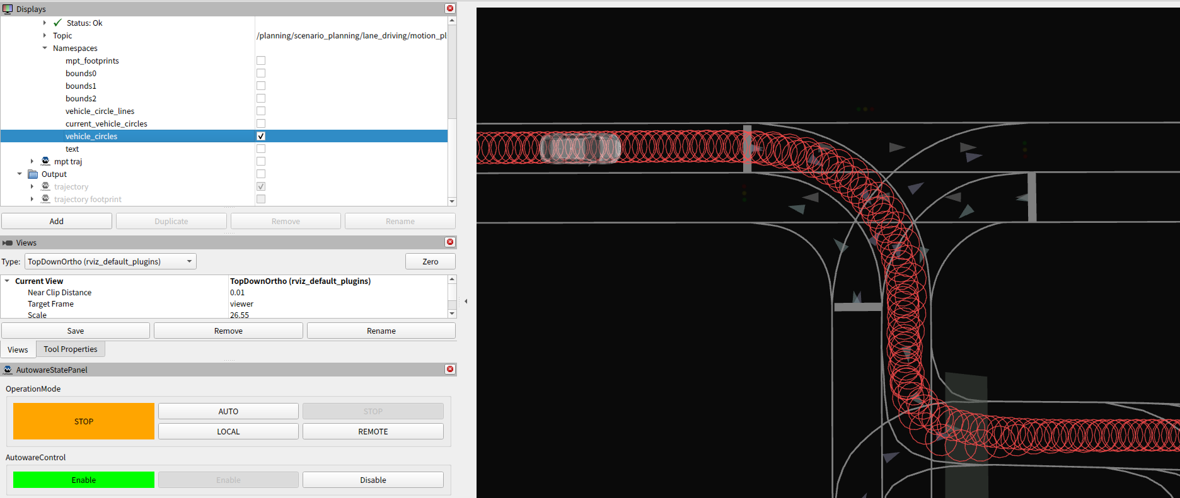Viewport: 1180px width, 498px height.
Task: Click the Displays panel monitor icon
Action: (x=8, y=9)
